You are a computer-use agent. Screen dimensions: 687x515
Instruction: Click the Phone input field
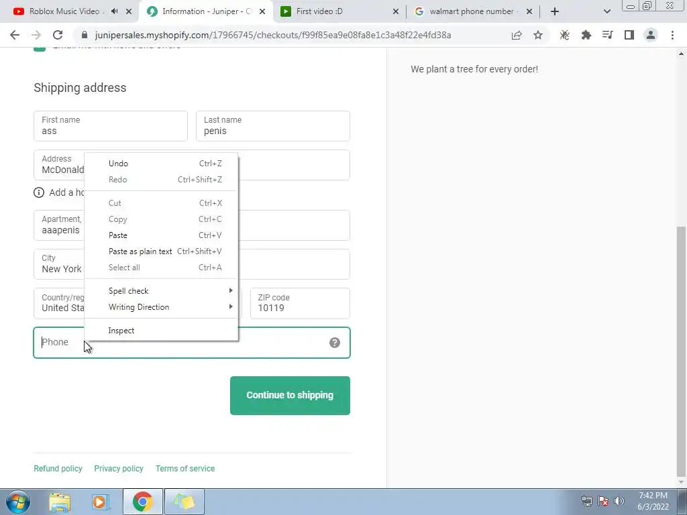[x=191, y=343]
